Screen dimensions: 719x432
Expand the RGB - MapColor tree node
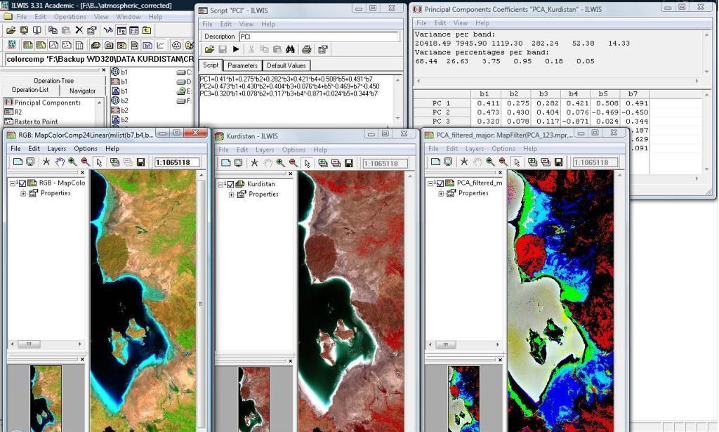click(12, 183)
